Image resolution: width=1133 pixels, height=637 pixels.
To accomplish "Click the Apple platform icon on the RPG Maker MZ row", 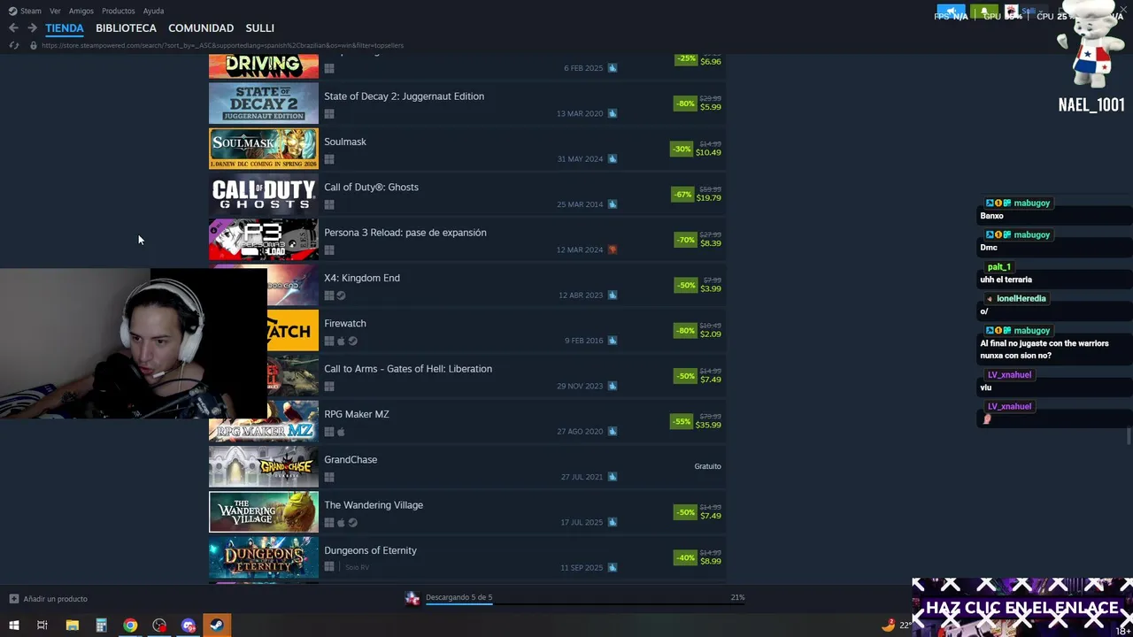I will pos(341,433).
